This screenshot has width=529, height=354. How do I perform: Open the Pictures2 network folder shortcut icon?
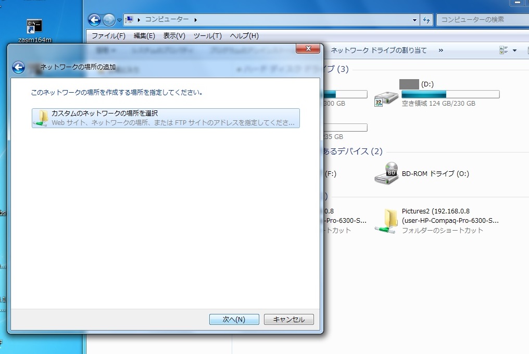[x=386, y=221]
